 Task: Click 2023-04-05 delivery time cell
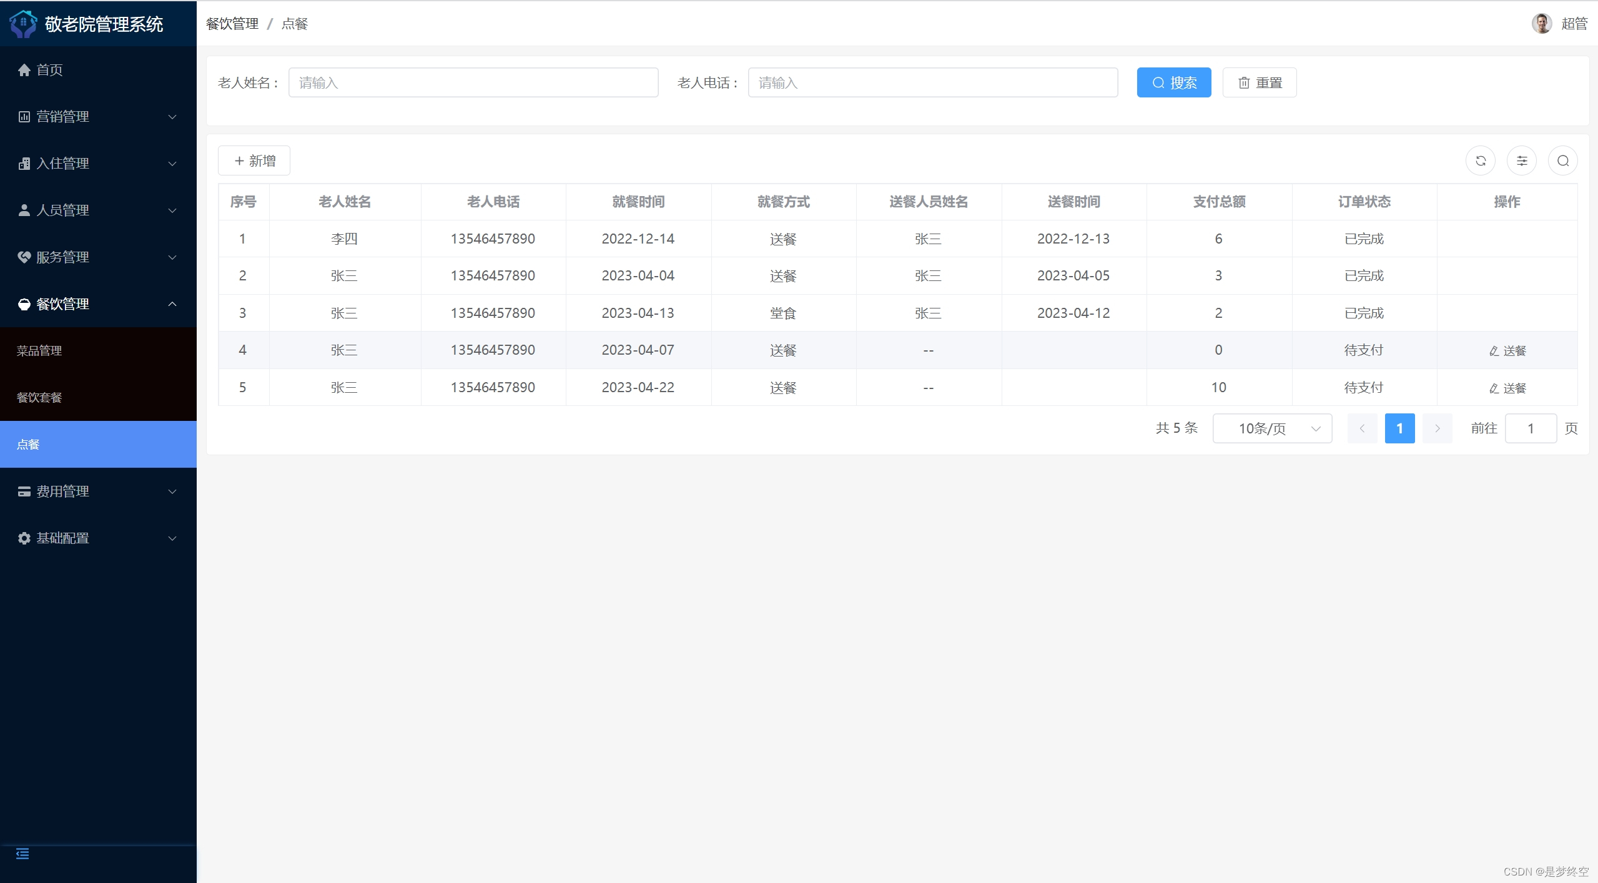click(x=1073, y=275)
